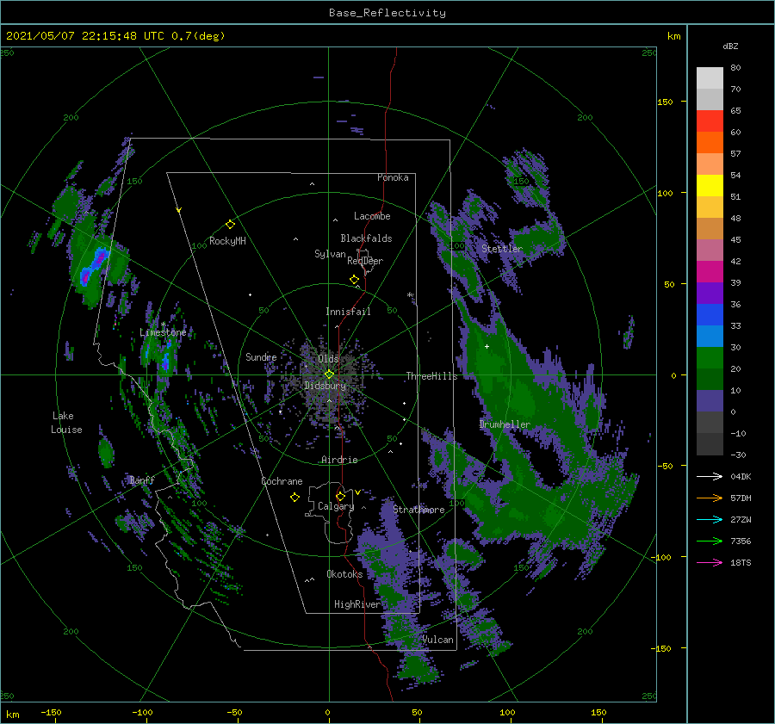The width and height of the screenshot is (775, 724).
Task: Click the tan 45–48 dBZ legend swatch
Action: (710, 229)
